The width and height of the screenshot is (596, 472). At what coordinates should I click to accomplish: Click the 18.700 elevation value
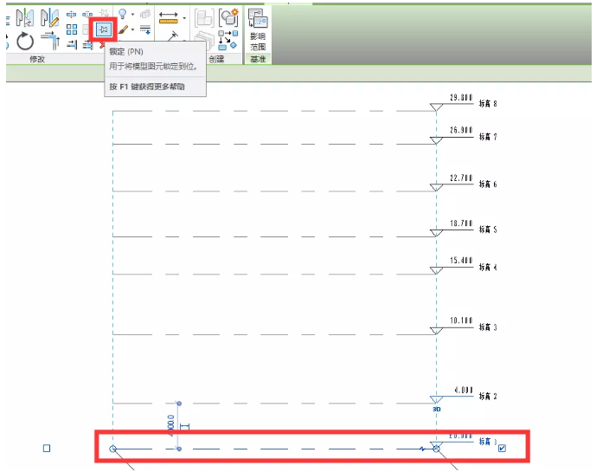coord(461,223)
